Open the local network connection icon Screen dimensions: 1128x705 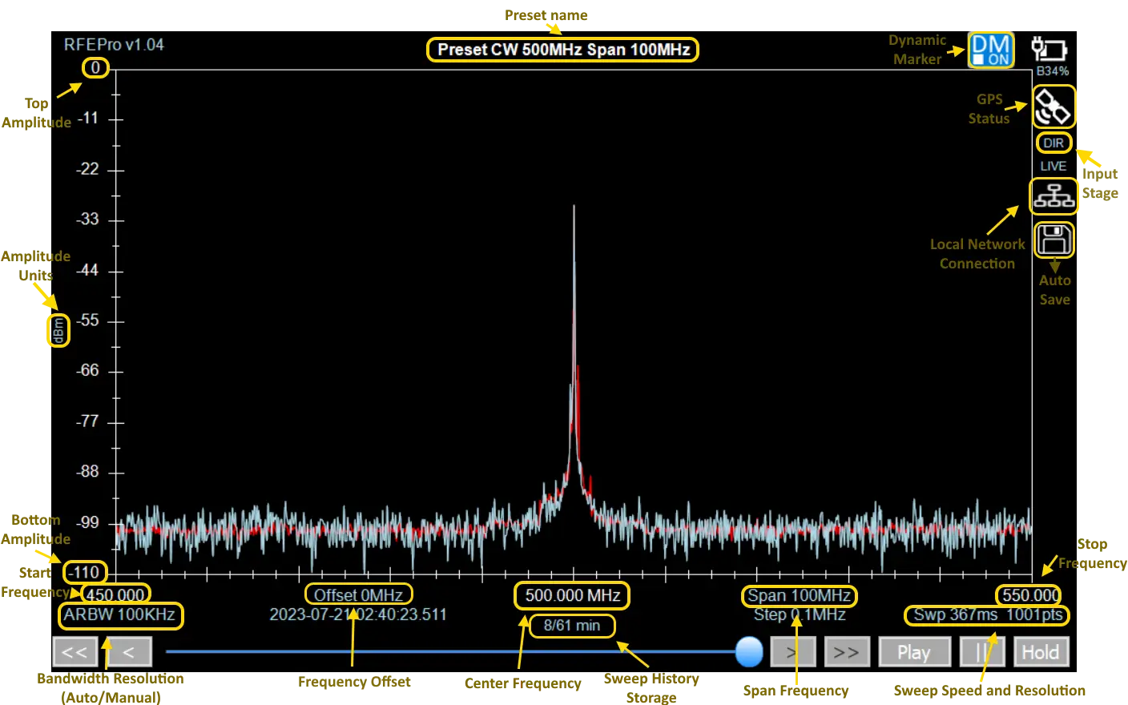1053,196
